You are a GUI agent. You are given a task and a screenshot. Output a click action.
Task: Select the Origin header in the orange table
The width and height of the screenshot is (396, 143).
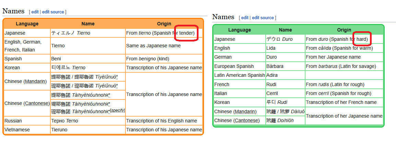click(x=164, y=24)
